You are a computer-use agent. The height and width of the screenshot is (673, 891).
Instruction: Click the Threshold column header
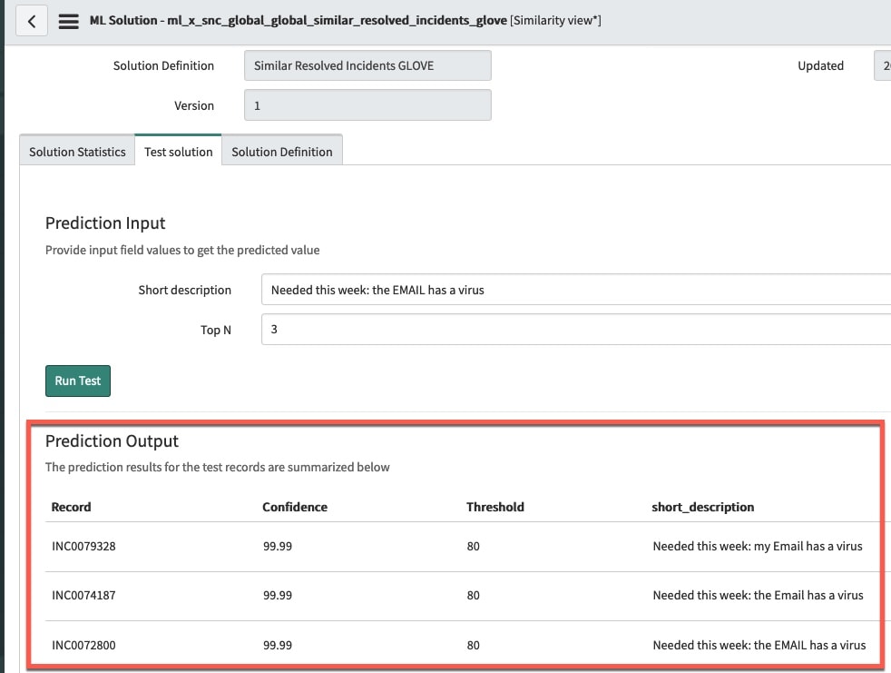tap(495, 507)
